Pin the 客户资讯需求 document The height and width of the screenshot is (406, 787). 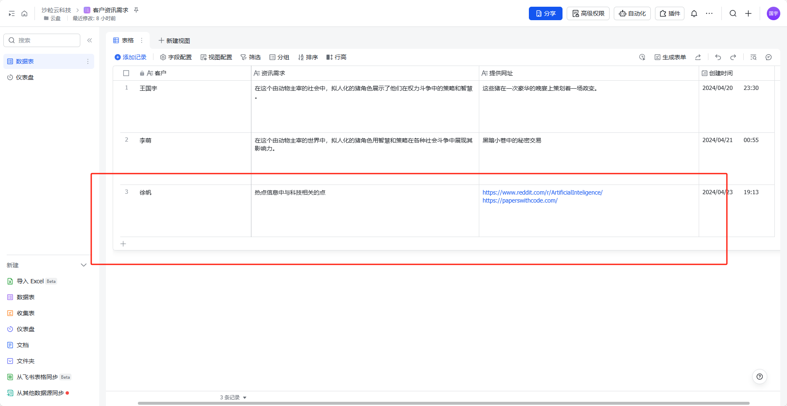click(136, 10)
